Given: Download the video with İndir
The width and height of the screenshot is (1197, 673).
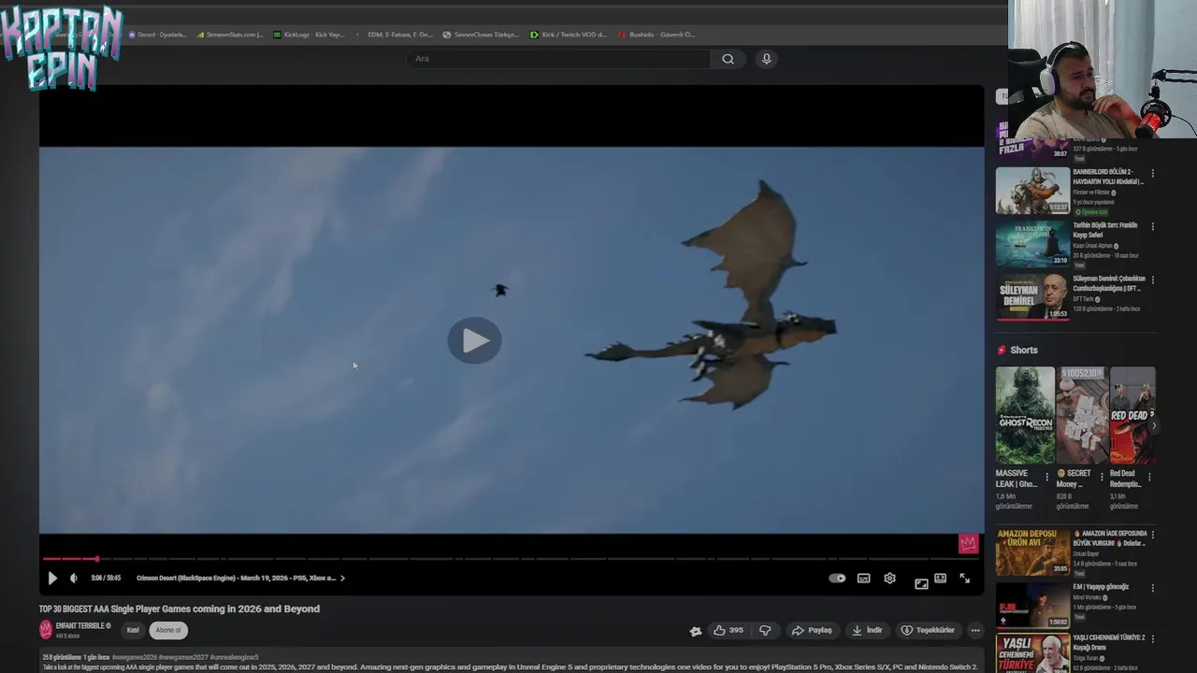Looking at the screenshot, I should 867,631.
